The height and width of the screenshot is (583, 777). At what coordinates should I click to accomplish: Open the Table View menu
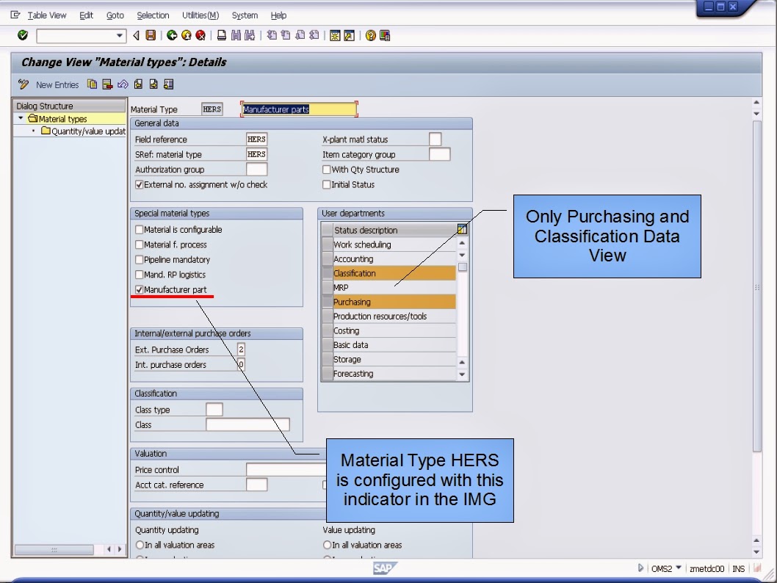[x=46, y=15]
